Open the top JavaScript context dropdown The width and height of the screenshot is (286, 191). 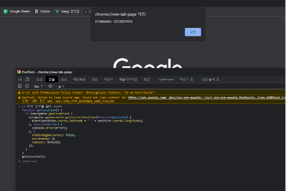tap(38, 86)
